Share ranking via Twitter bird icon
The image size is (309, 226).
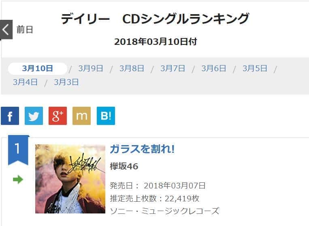[34, 116]
